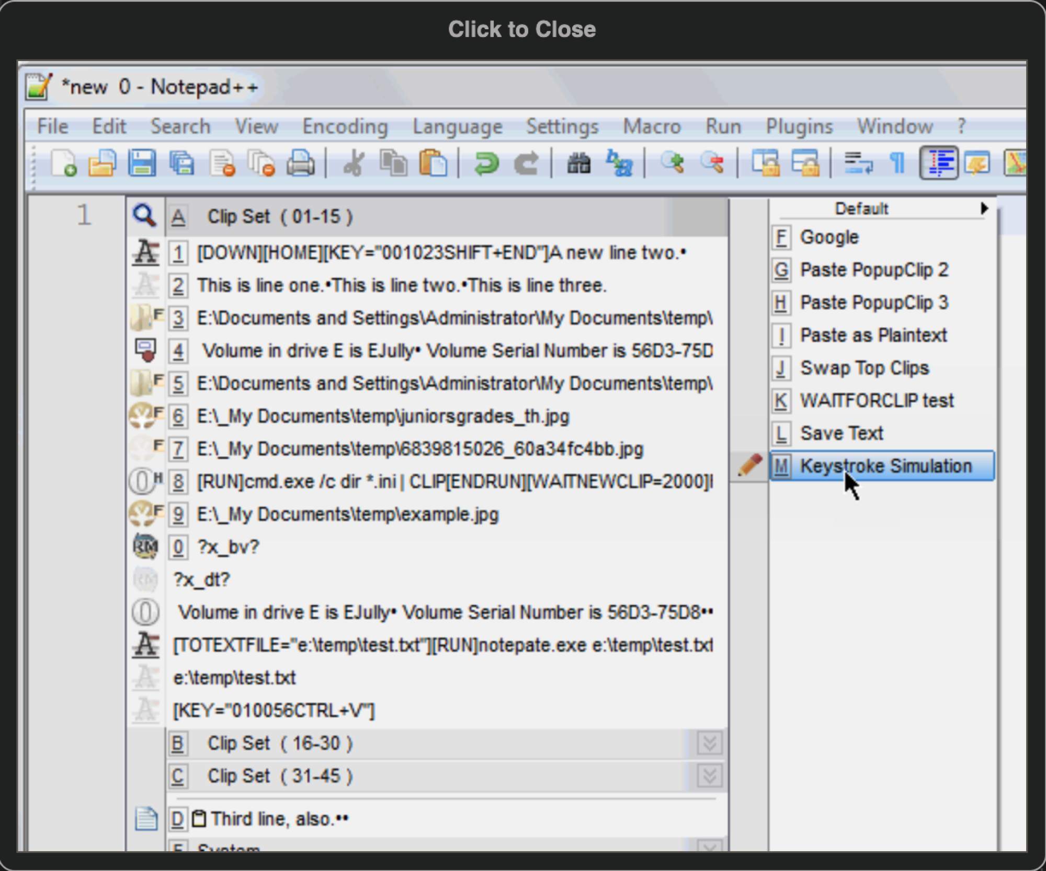The height and width of the screenshot is (871, 1046).
Task: Open the Macro menu
Action: coord(652,126)
